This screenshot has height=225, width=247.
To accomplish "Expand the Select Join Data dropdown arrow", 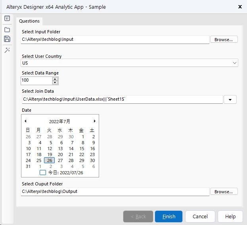I will [x=230, y=99].
